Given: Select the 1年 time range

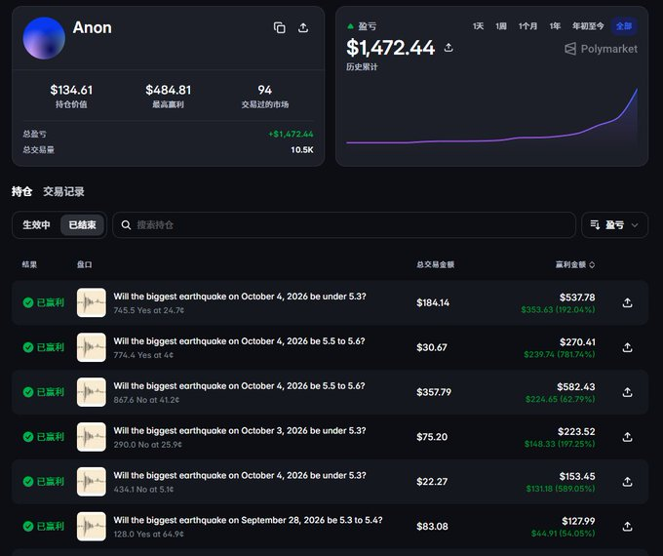Looking at the screenshot, I should (x=555, y=26).
